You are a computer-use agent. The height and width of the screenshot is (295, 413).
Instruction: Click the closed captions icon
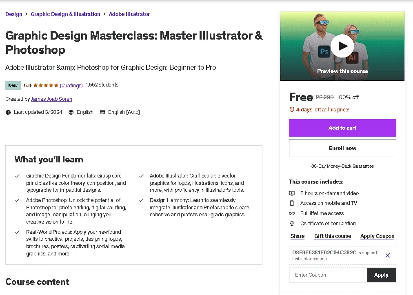tap(102, 112)
